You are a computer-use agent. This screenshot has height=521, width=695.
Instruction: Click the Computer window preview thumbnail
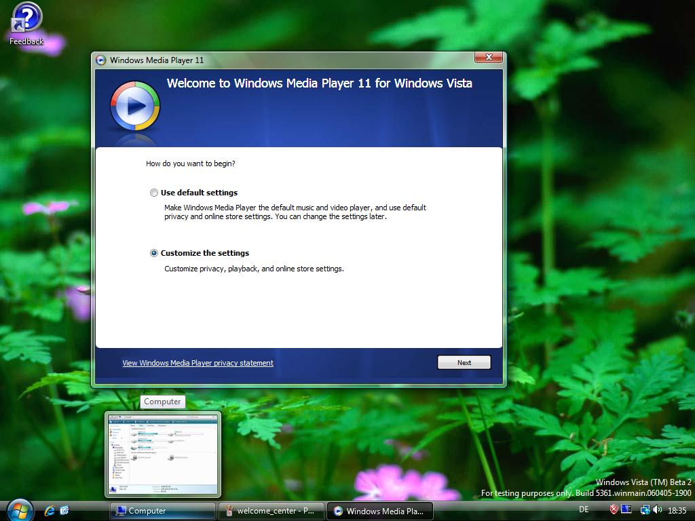163,454
